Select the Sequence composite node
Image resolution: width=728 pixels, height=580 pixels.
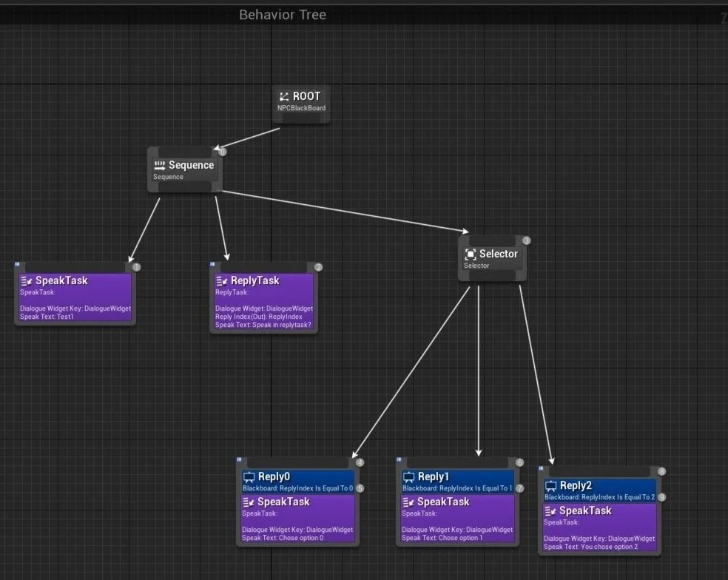[185, 169]
